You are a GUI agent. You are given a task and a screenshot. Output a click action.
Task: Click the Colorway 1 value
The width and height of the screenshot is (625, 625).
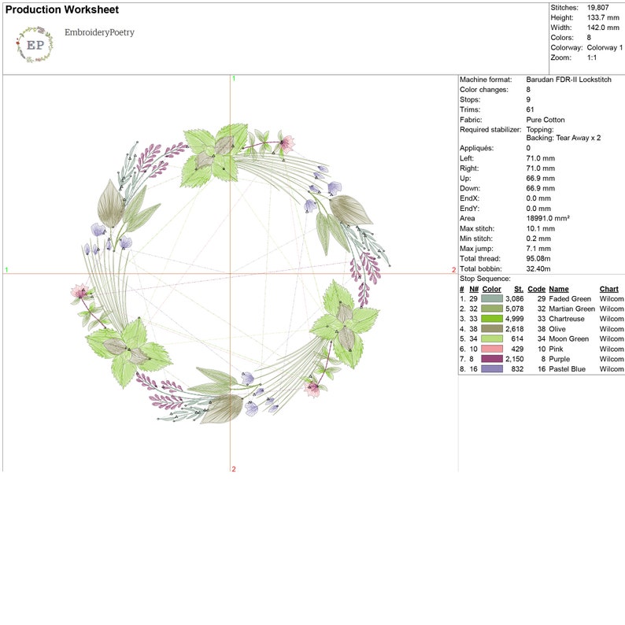coord(605,47)
